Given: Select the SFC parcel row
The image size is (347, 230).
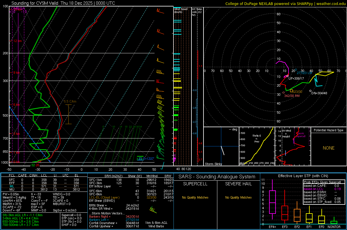Looking at the screenshot, I should pyautogui.click(x=44, y=180).
